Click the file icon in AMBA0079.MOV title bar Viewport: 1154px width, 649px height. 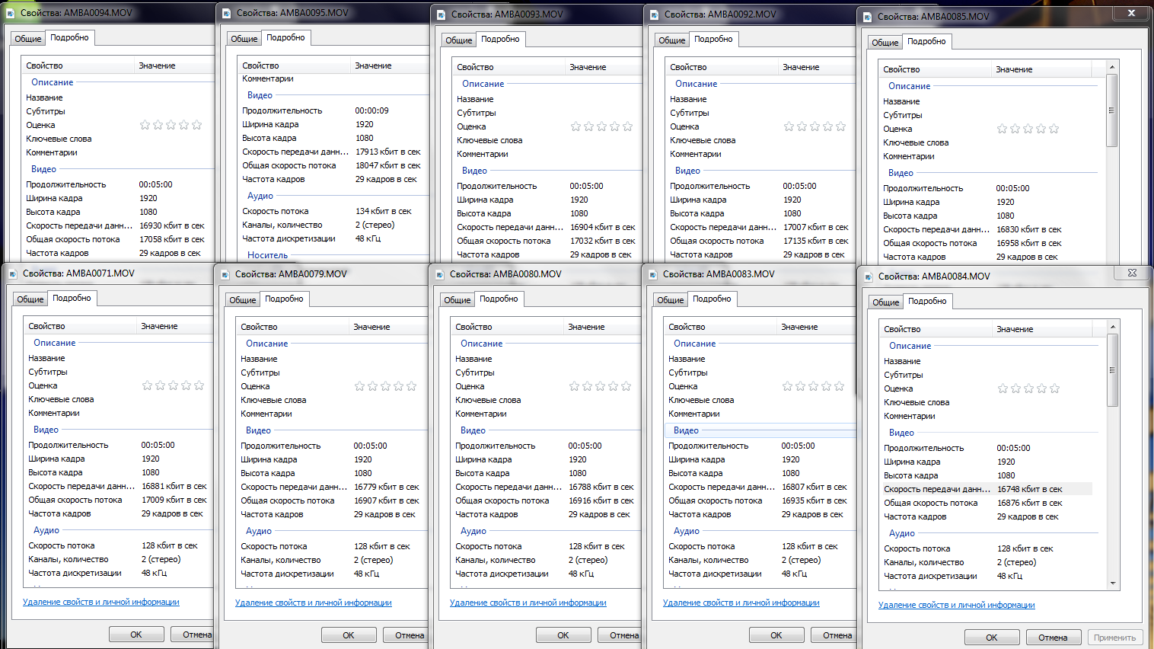click(x=225, y=274)
